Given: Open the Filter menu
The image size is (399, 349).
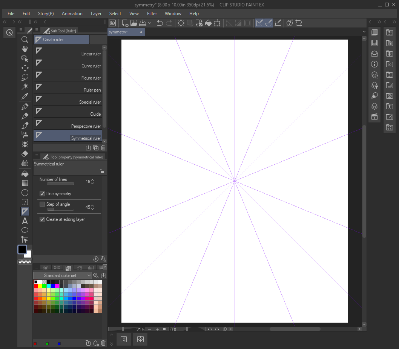Looking at the screenshot, I should (152, 14).
